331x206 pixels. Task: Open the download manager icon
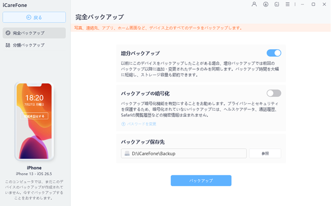(265, 4)
